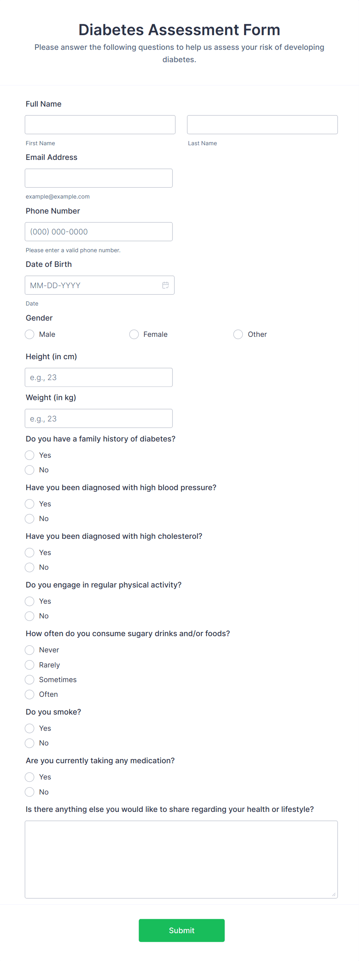The width and height of the screenshot is (359, 961).
Task: Select No for the smoking question
Action: 29,743
